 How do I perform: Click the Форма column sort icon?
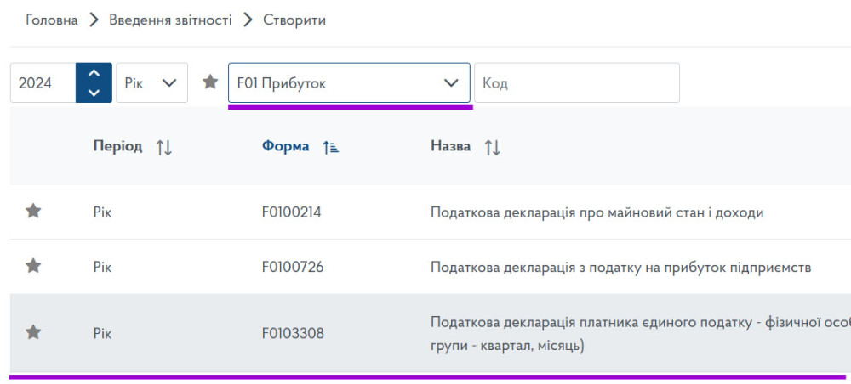coord(331,147)
